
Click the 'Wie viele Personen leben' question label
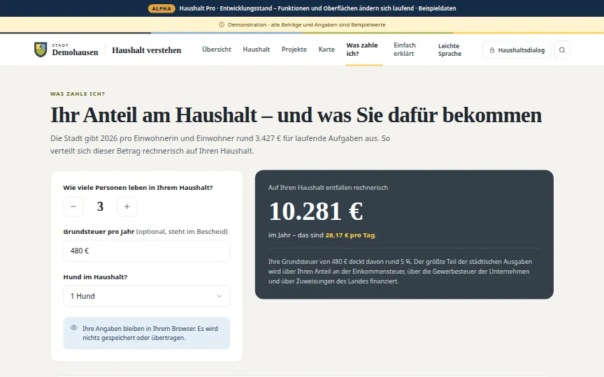click(138, 188)
